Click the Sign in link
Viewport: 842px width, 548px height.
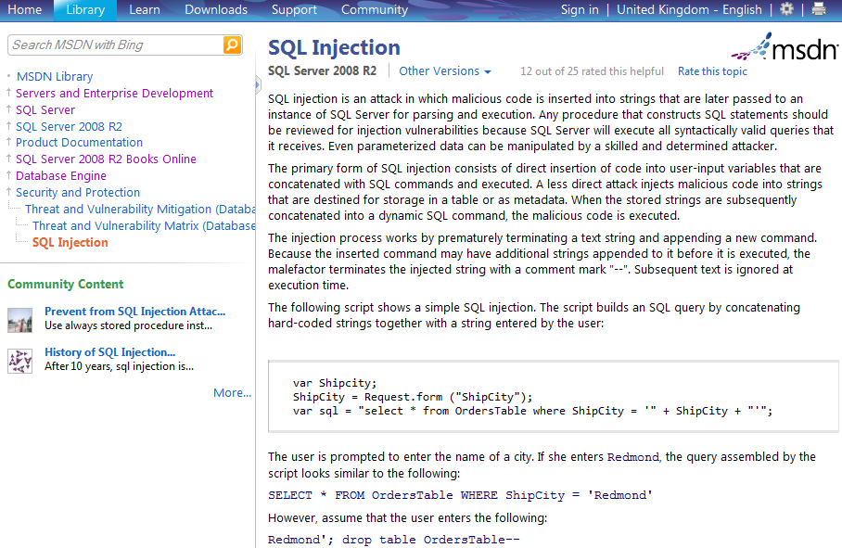click(580, 9)
